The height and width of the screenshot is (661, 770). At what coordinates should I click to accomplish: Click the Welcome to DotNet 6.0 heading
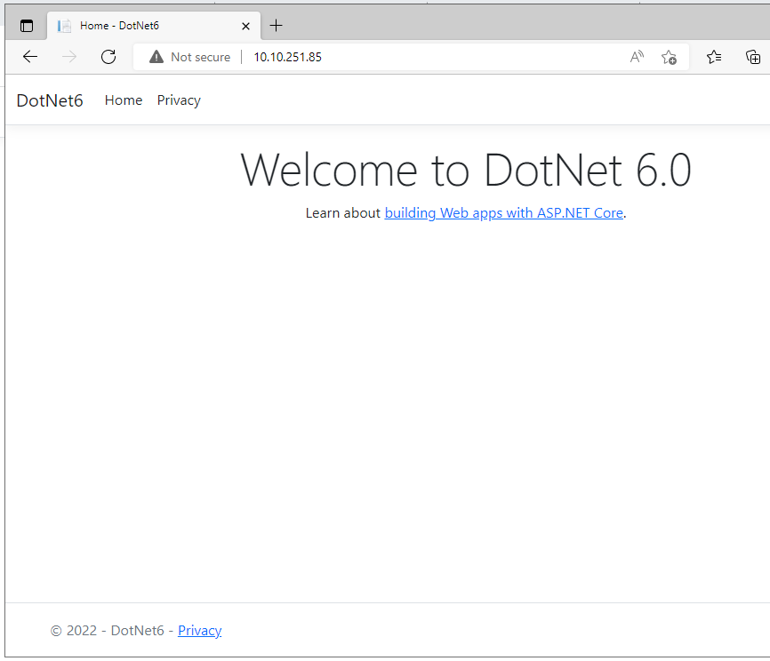point(466,170)
